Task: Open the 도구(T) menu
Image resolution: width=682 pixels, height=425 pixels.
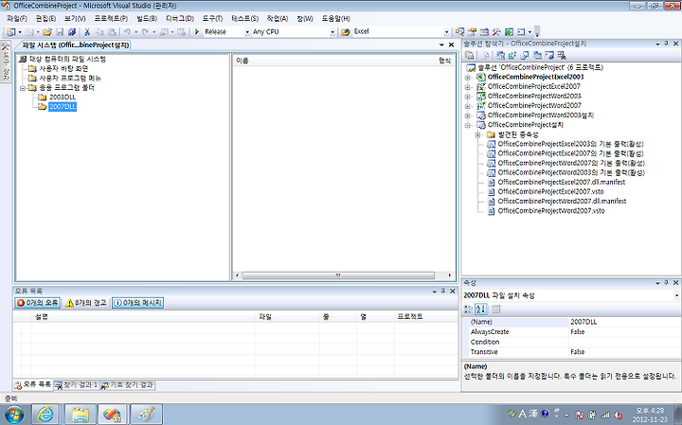Action: click(x=212, y=19)
